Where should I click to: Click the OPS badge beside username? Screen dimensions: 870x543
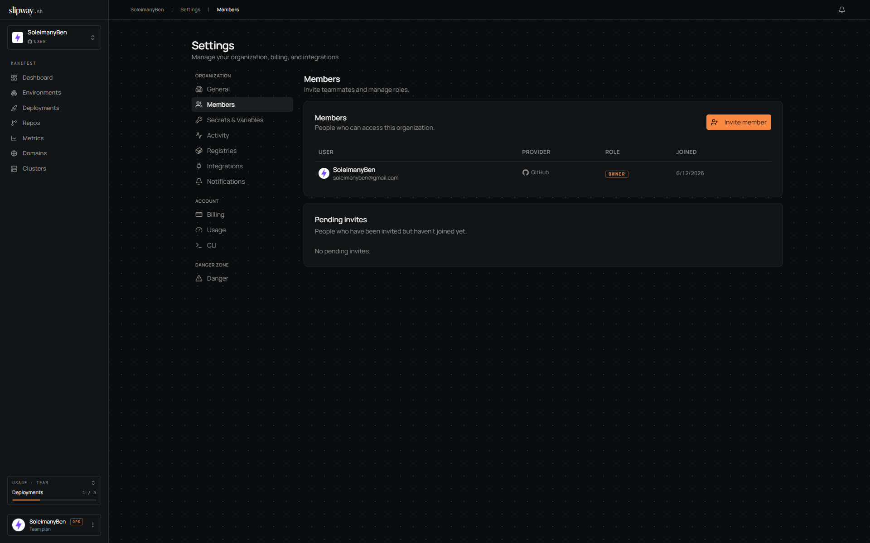click(77, 522)
